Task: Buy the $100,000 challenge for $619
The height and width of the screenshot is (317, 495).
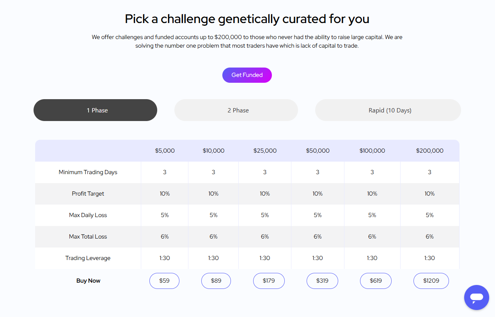Action: 376,281
